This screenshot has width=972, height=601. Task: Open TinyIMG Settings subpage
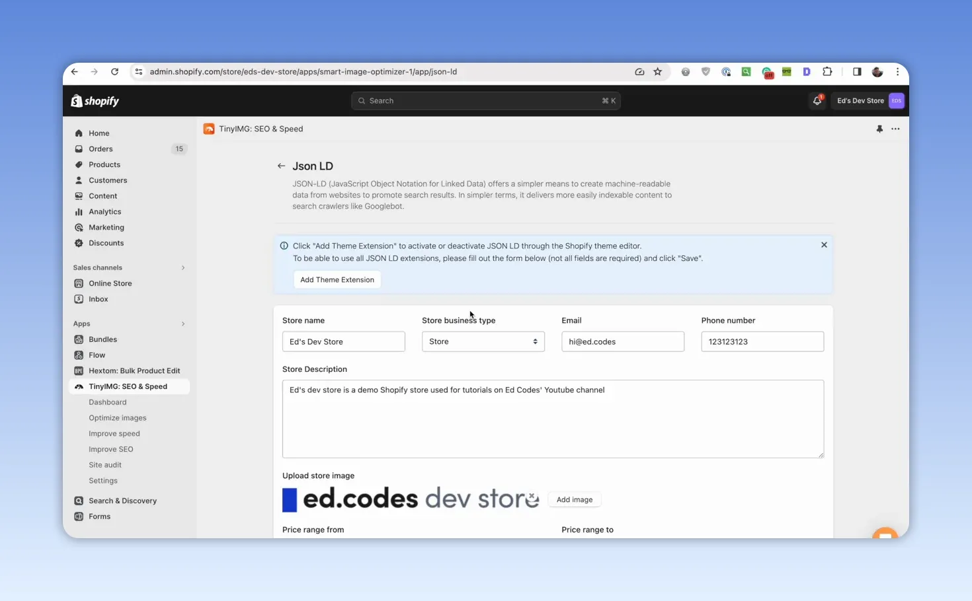pos(103,481)
